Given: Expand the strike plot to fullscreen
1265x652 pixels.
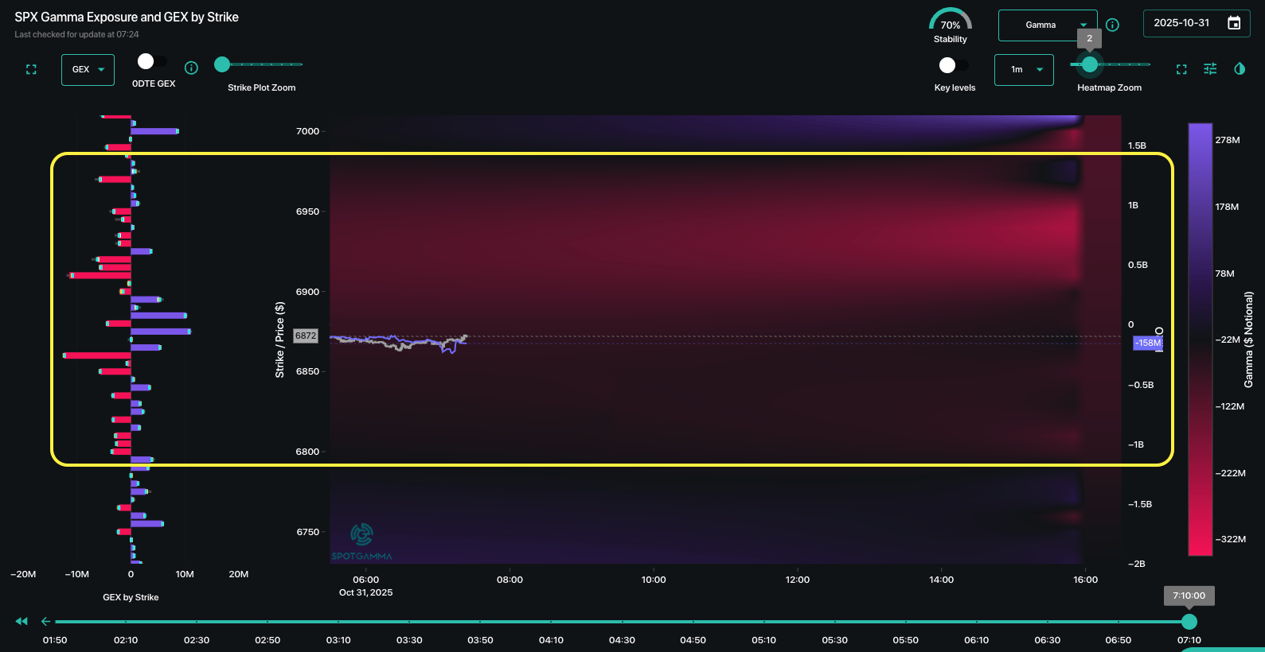Looking at the screenshot, I should (x=31, y=70).
